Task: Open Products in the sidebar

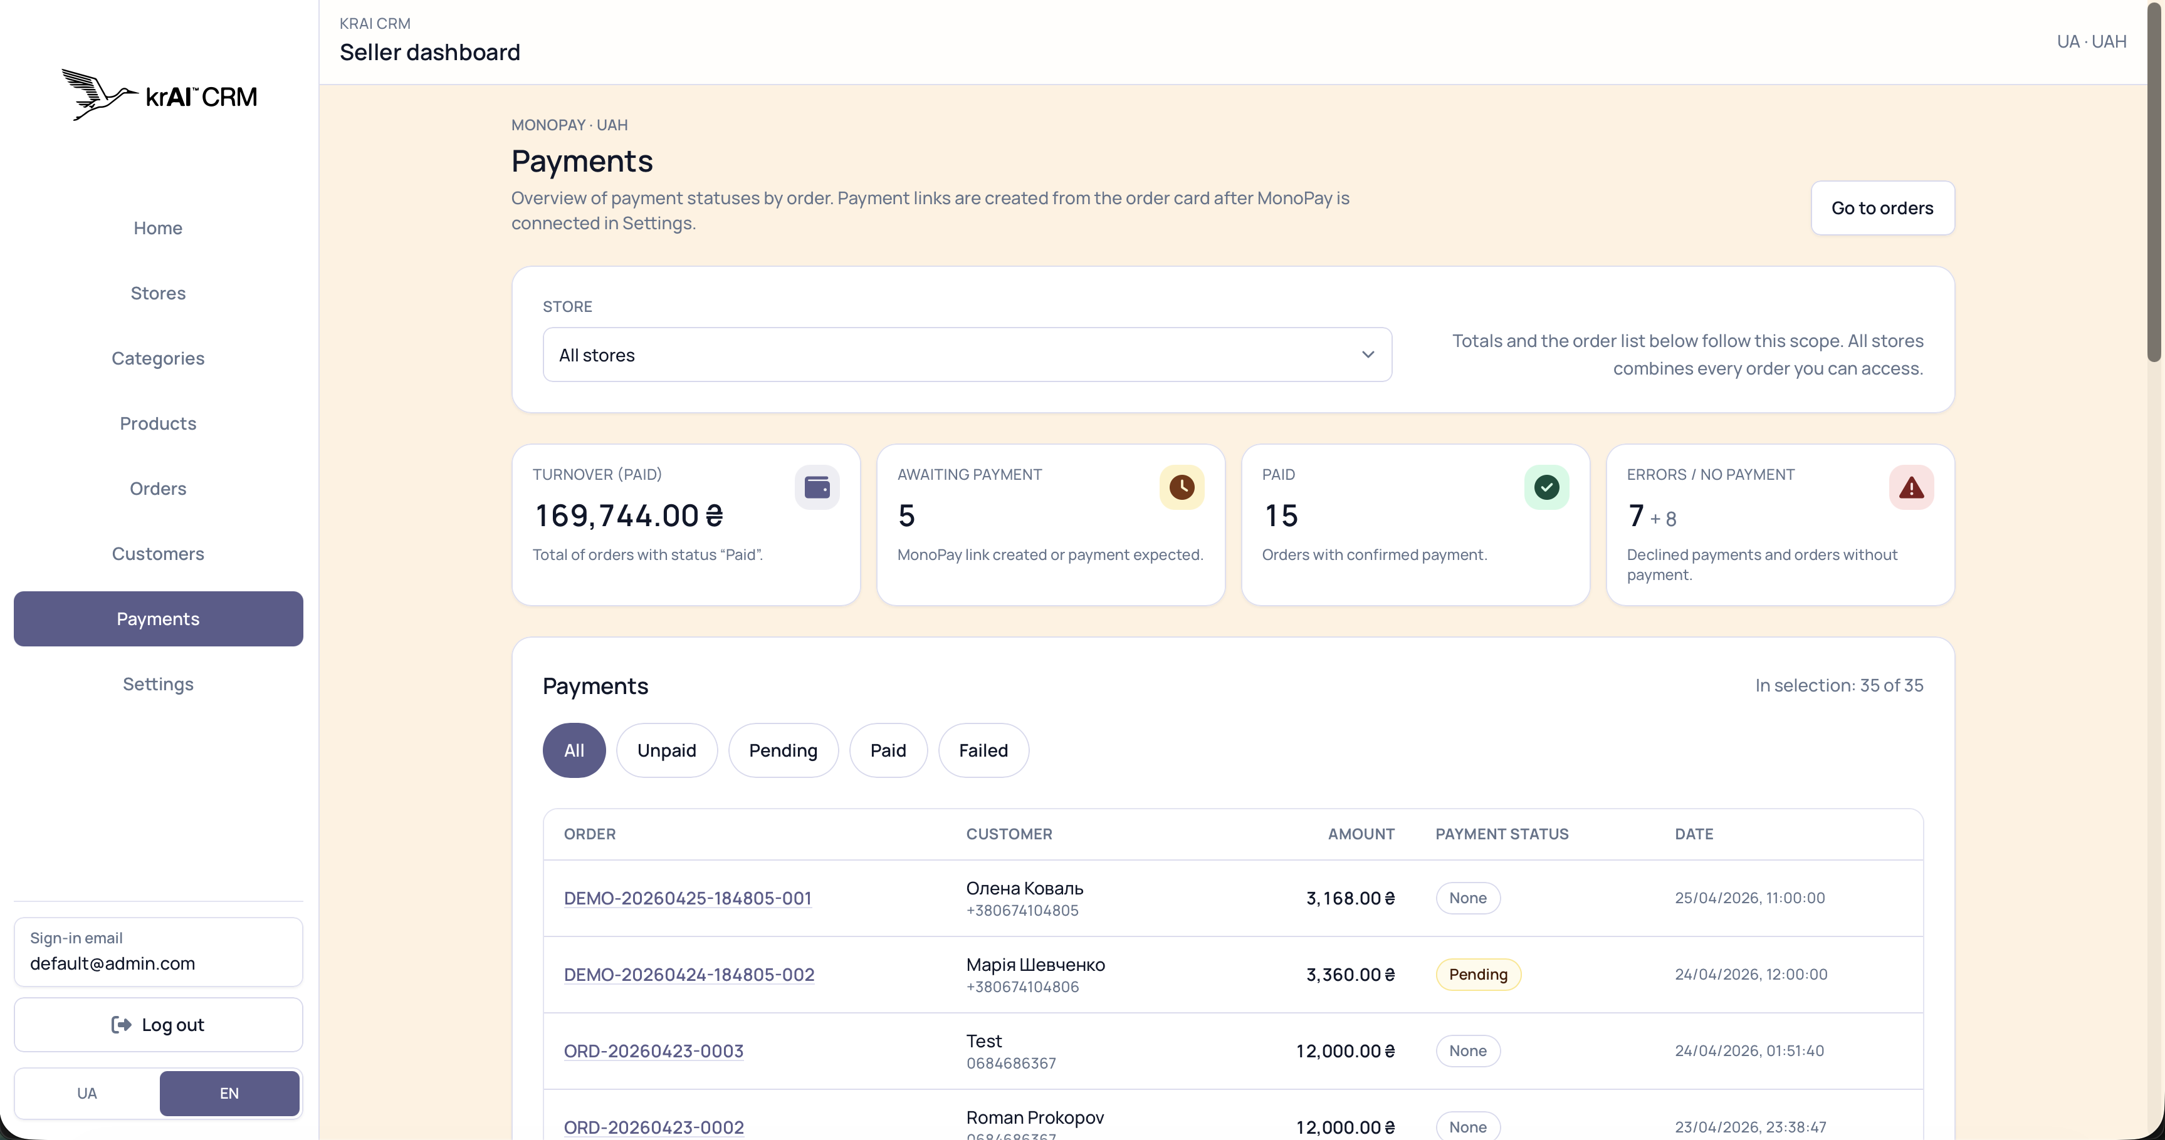Action: (x=158, y=423)
